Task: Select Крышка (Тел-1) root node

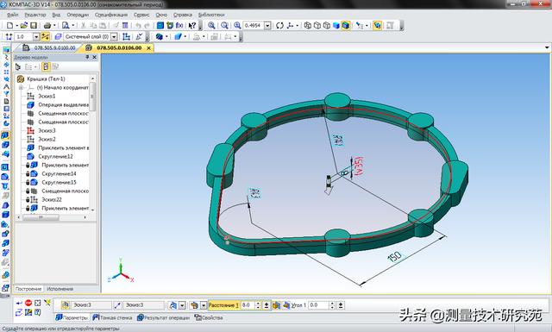Action: pos(46,78)
